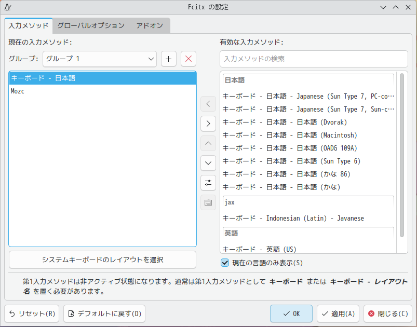Image resolution: width=417 pixels, height=327 pixels.
Task: Select Japanese (Sun Type 7, Sun-c… entry
Action: pyautogui.click(x=308, y=110)
